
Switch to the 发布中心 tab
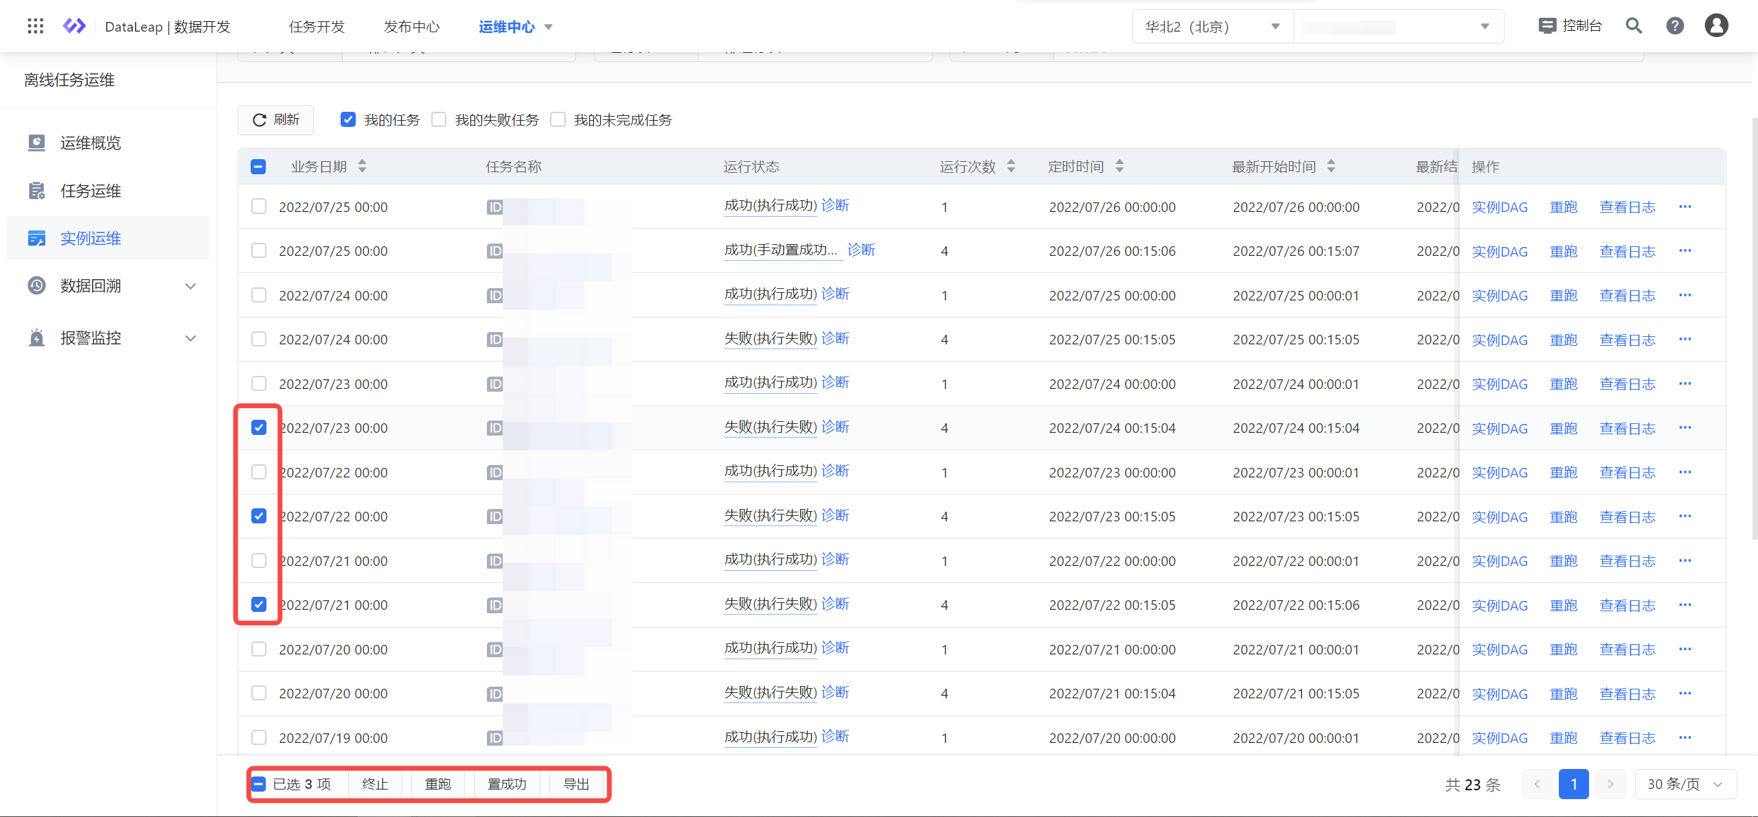[411, 27]
